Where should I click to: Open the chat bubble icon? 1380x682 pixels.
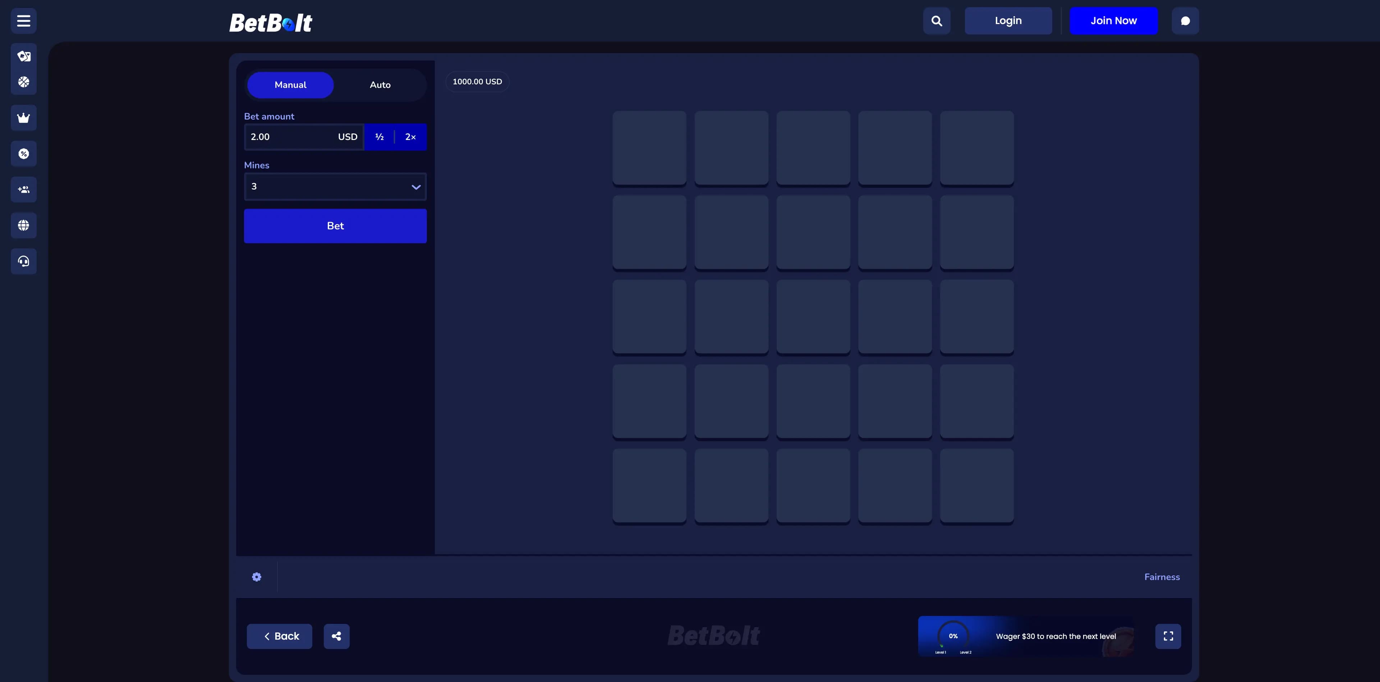1185,21
